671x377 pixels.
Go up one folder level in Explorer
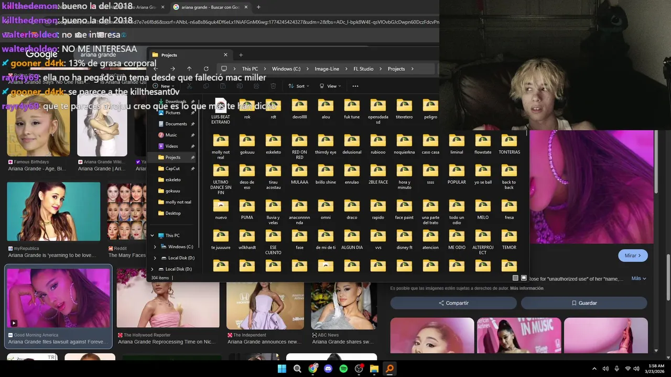189,69
